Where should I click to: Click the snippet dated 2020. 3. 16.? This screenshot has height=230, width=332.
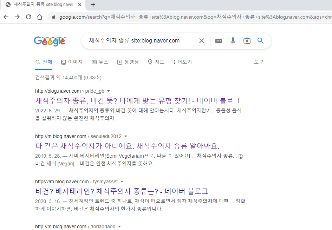140,205
